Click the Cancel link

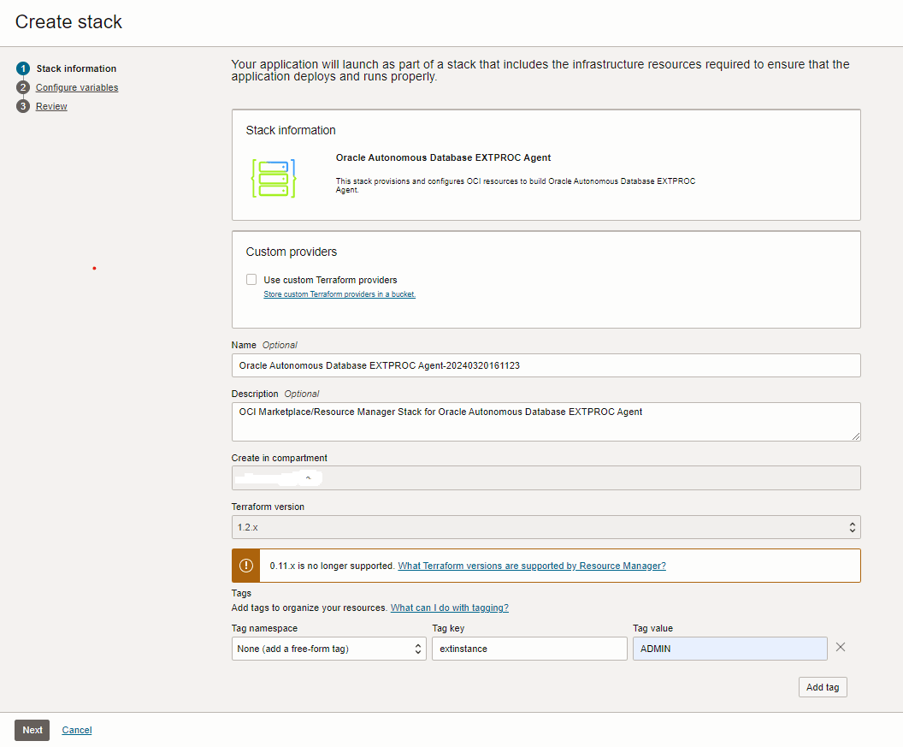76,730
